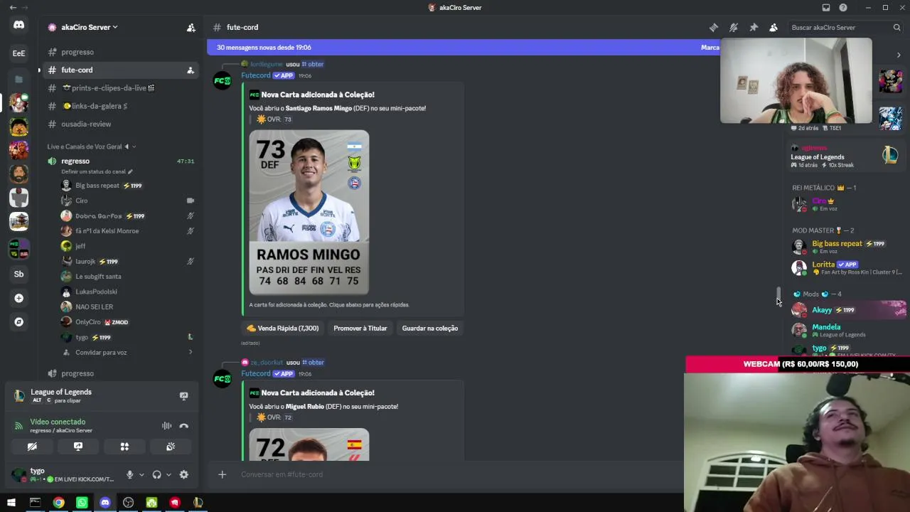Mute your microphone
Viewport: 910px width, 512px height.
pyautogui.click(x=129, y=475)
